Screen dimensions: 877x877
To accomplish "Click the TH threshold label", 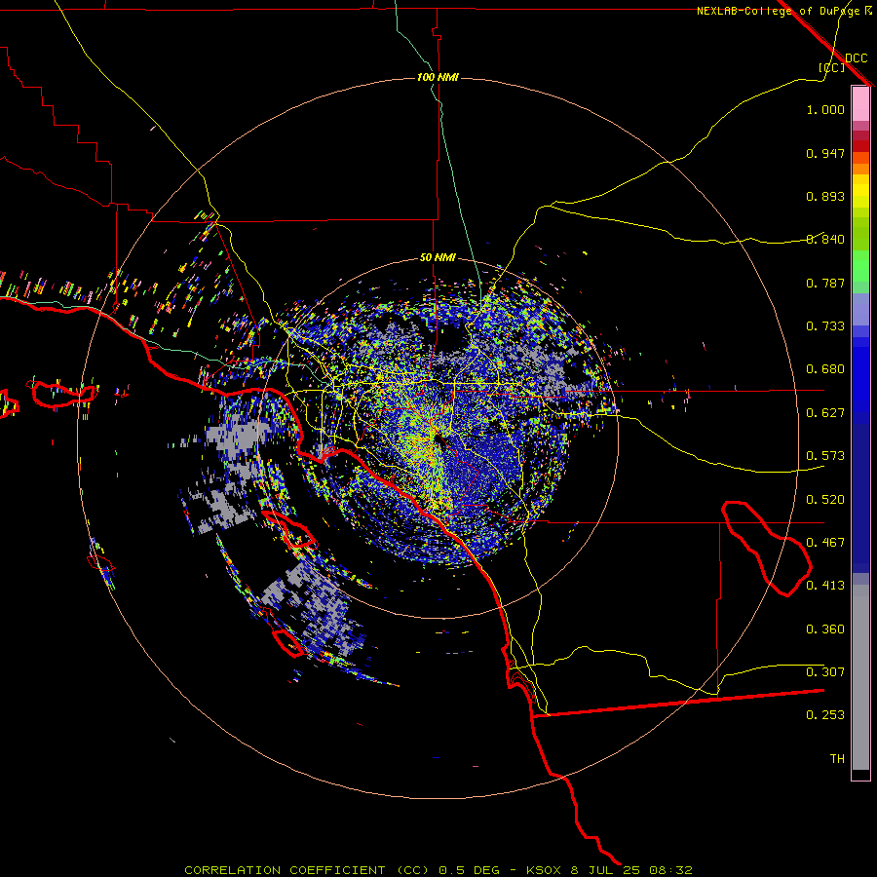I will coord(837,759).
